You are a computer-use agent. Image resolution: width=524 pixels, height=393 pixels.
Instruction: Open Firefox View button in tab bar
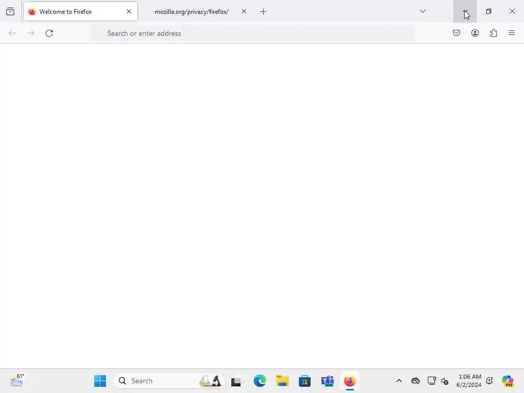point(10,12)
